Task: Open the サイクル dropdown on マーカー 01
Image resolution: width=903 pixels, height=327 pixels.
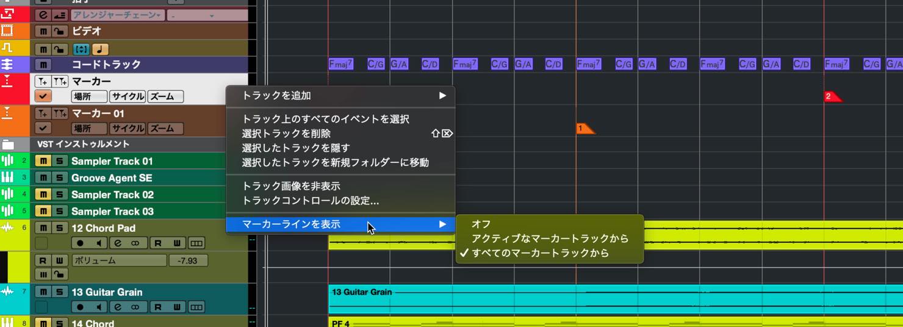Action: click(128, 128)
